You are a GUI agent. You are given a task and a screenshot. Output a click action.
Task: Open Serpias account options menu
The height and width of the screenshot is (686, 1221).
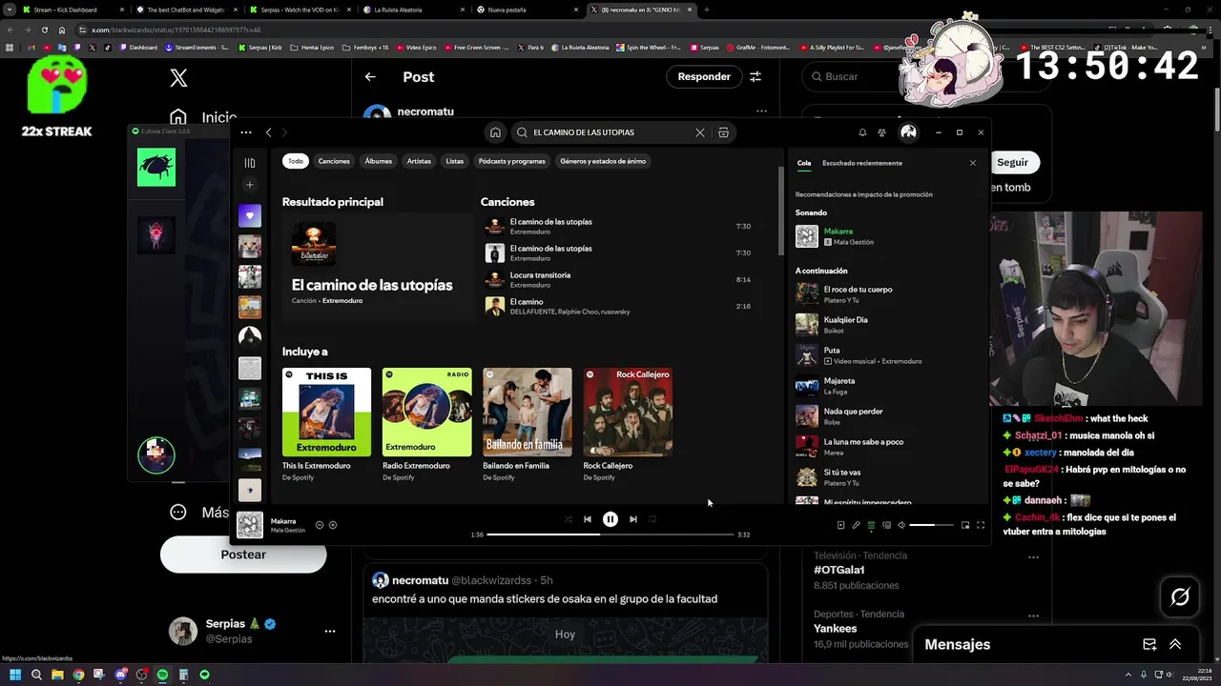coord(330,631)
